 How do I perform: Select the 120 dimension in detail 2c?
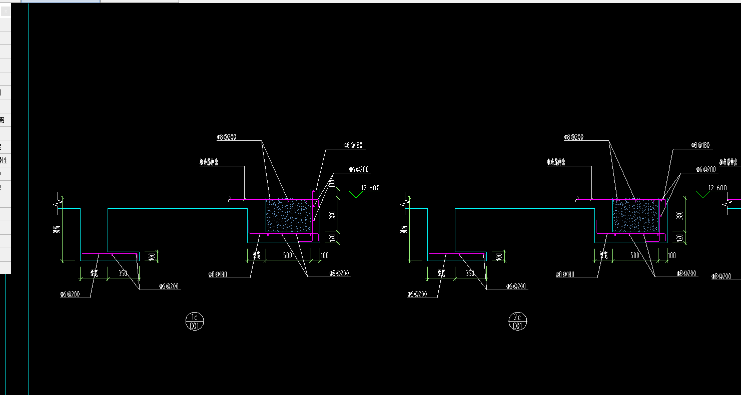pyautogui.click(x=679, y=238)
